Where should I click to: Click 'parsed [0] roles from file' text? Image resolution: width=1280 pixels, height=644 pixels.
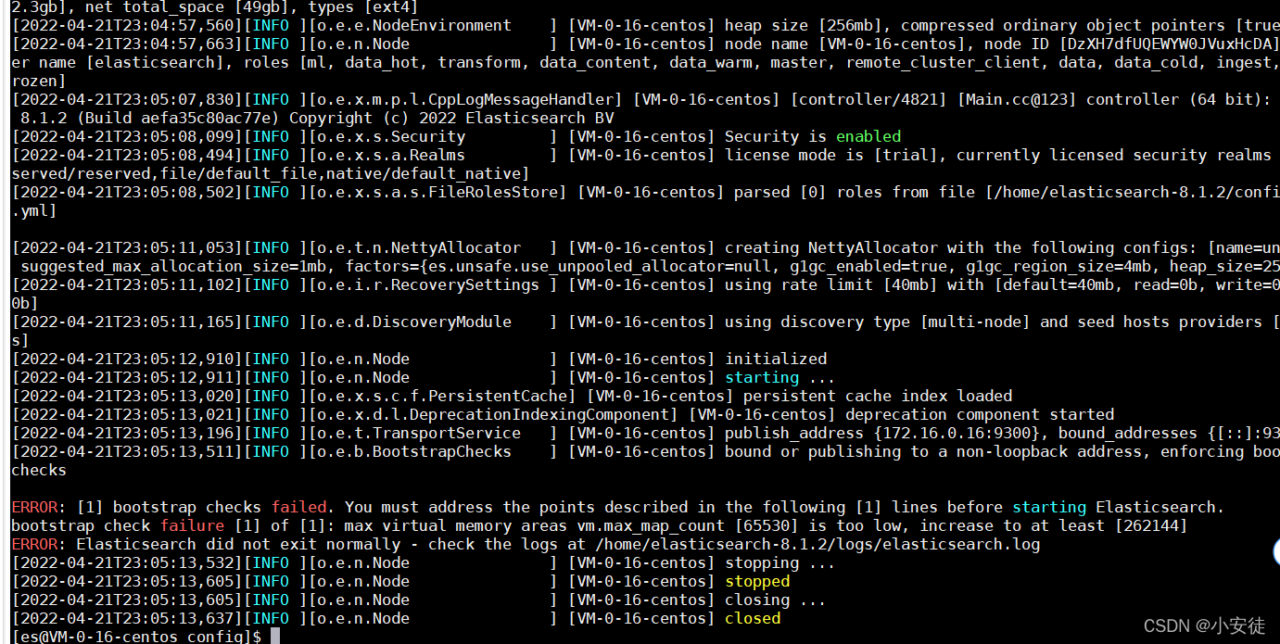[x=855, y=192]
